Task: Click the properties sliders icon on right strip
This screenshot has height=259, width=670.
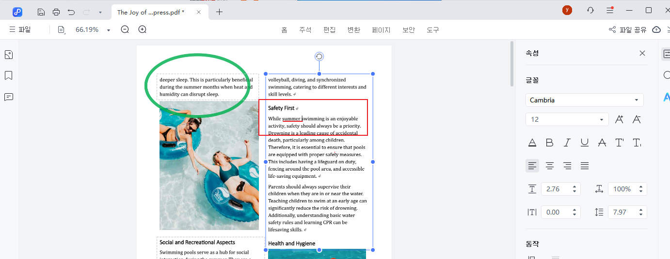Action: (x=666, y=54)
